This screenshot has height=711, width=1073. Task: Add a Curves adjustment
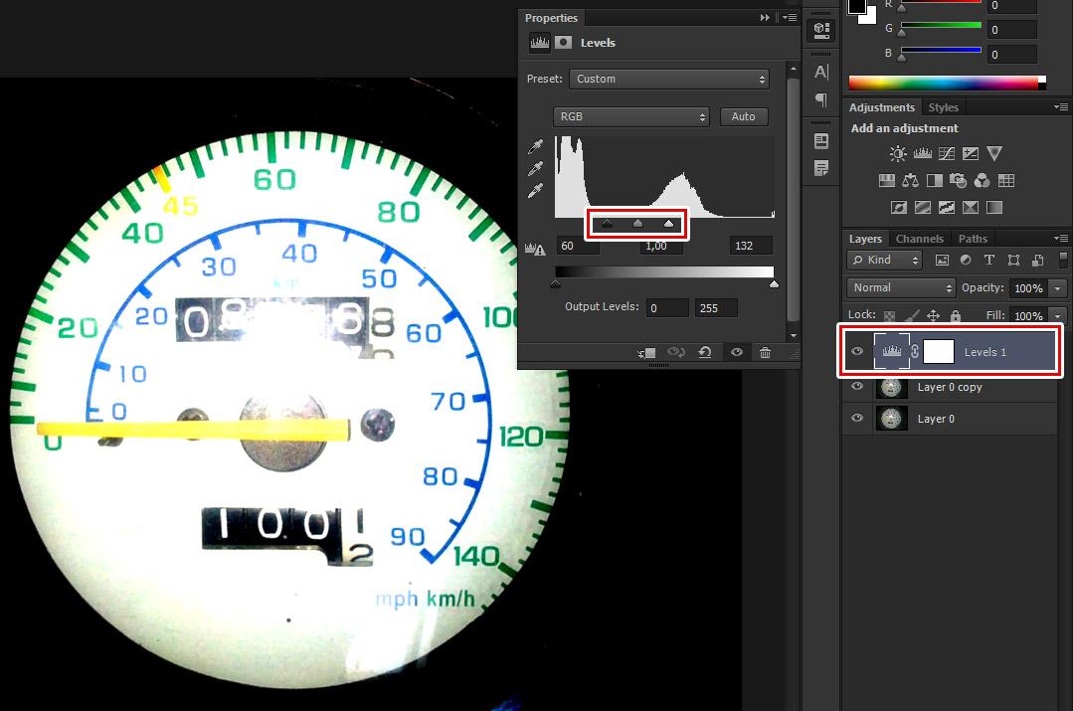pyautogui.click(x=947, y=153)
